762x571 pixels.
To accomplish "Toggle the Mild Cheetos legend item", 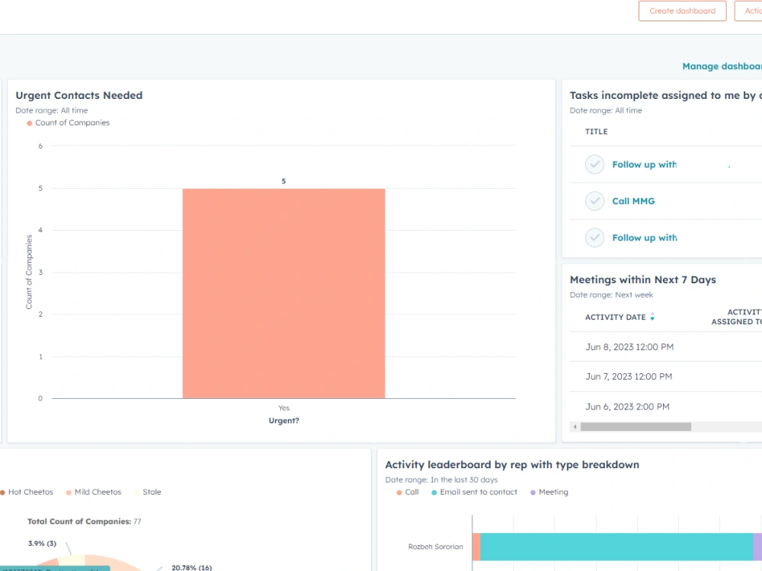I will coord(93,492).
